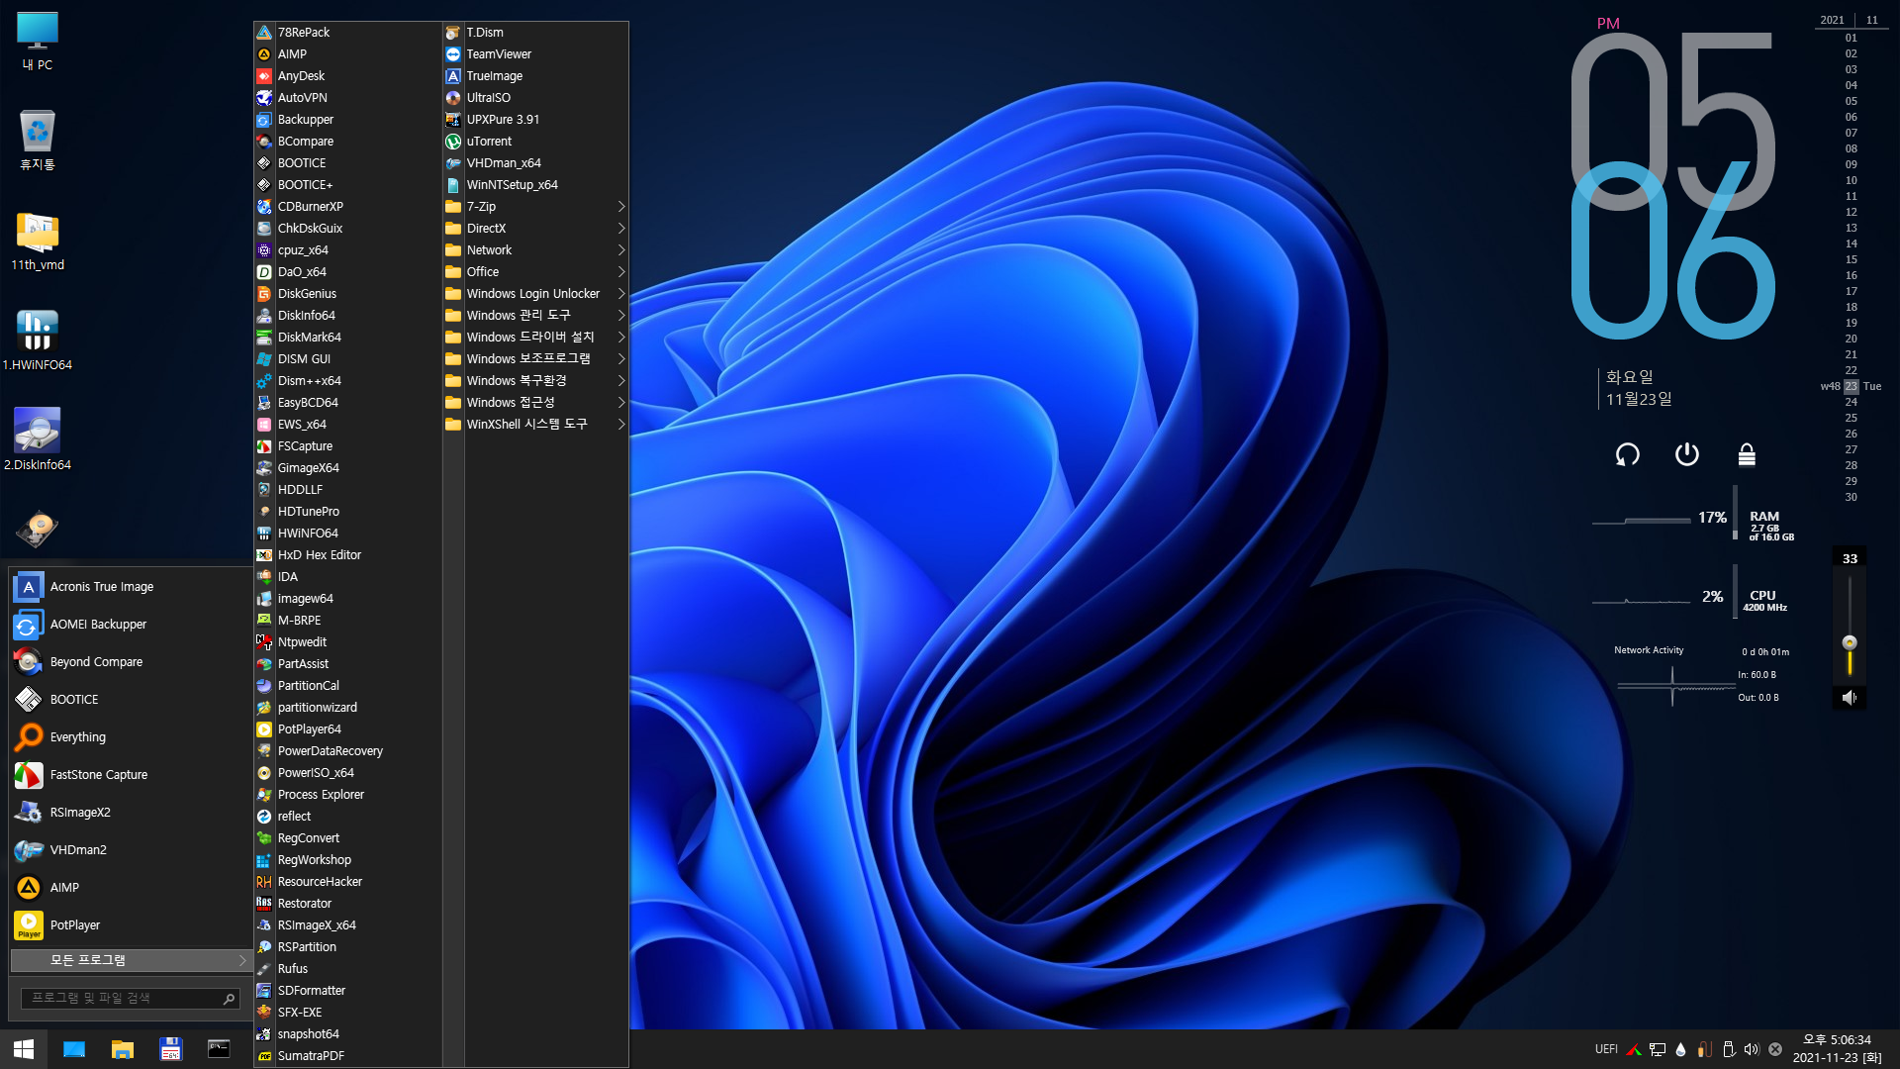
Task: Open the blue desktop taskbar icon
Action: (74, 1049)
